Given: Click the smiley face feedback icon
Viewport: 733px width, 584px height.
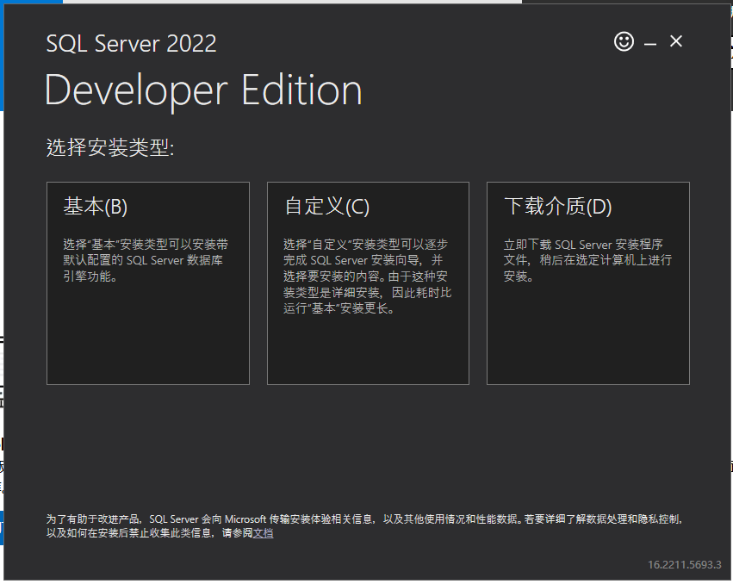Looking at the screenshot, I should point(624,41).
